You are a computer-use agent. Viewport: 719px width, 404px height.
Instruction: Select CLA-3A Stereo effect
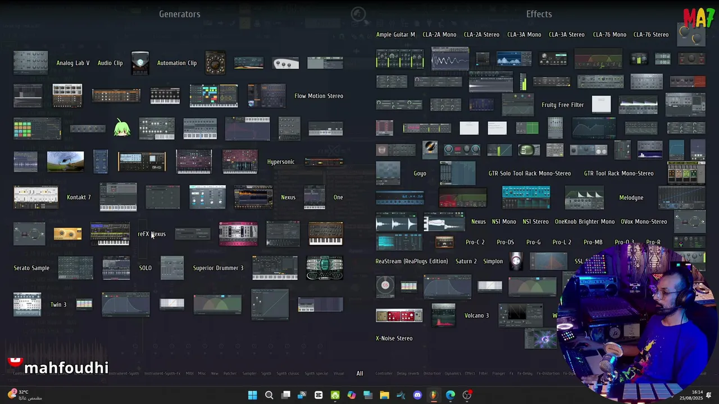click(567, 34)
